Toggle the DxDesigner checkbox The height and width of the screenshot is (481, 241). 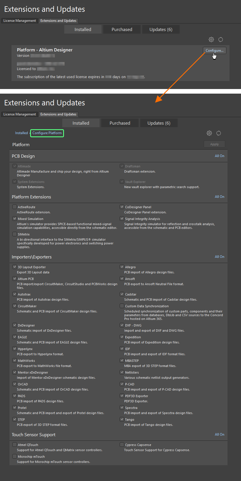(x=15, y=325)
